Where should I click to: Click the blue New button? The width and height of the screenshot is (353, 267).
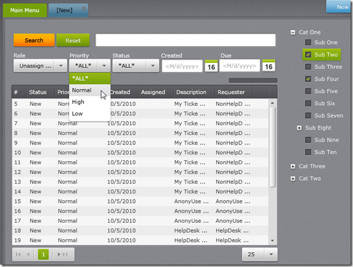tap(339, 7)
